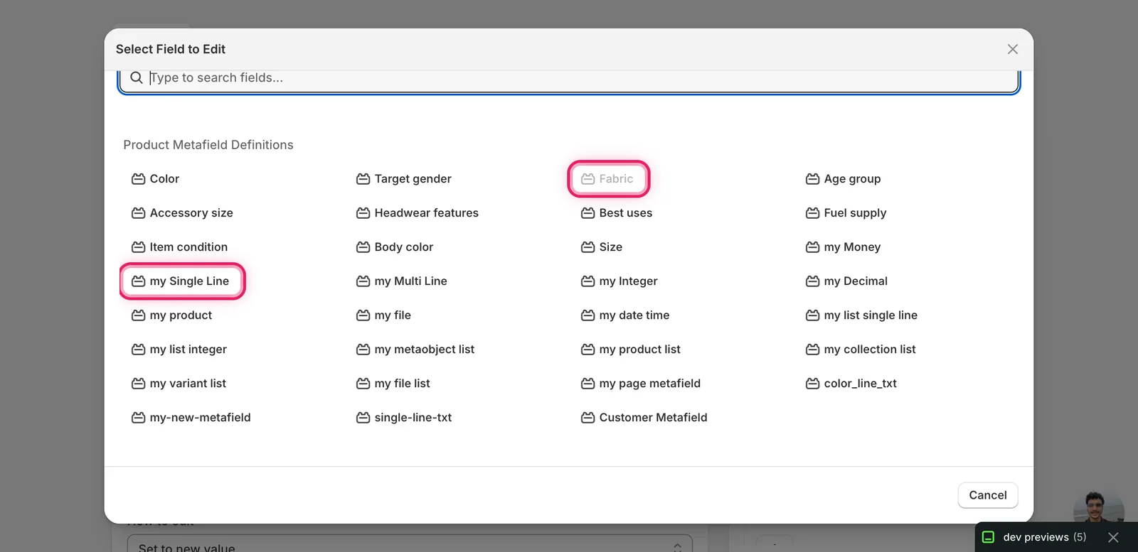Screen dimensions: 1138x552
Task: Select the my file list field
Action: tap(393, 384)
